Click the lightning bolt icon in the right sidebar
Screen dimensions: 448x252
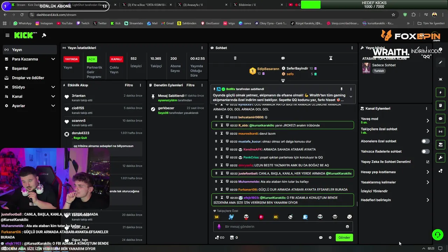pyautogui.click(x=440, y=92)
